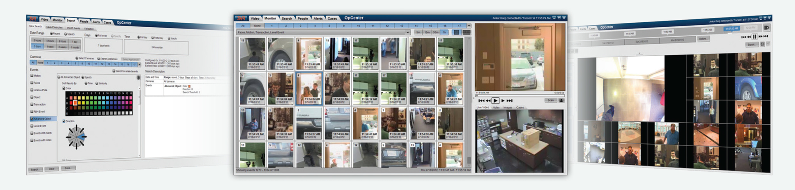The image size is (795, 190).
Task: Select the 5m interval button
Action: [418, 32]
